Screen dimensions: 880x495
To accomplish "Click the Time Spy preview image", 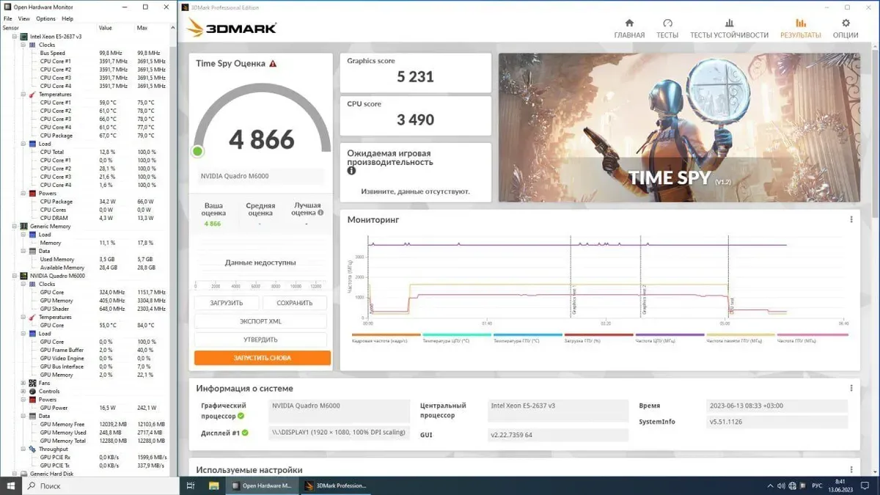I will [x=679, y=127].
